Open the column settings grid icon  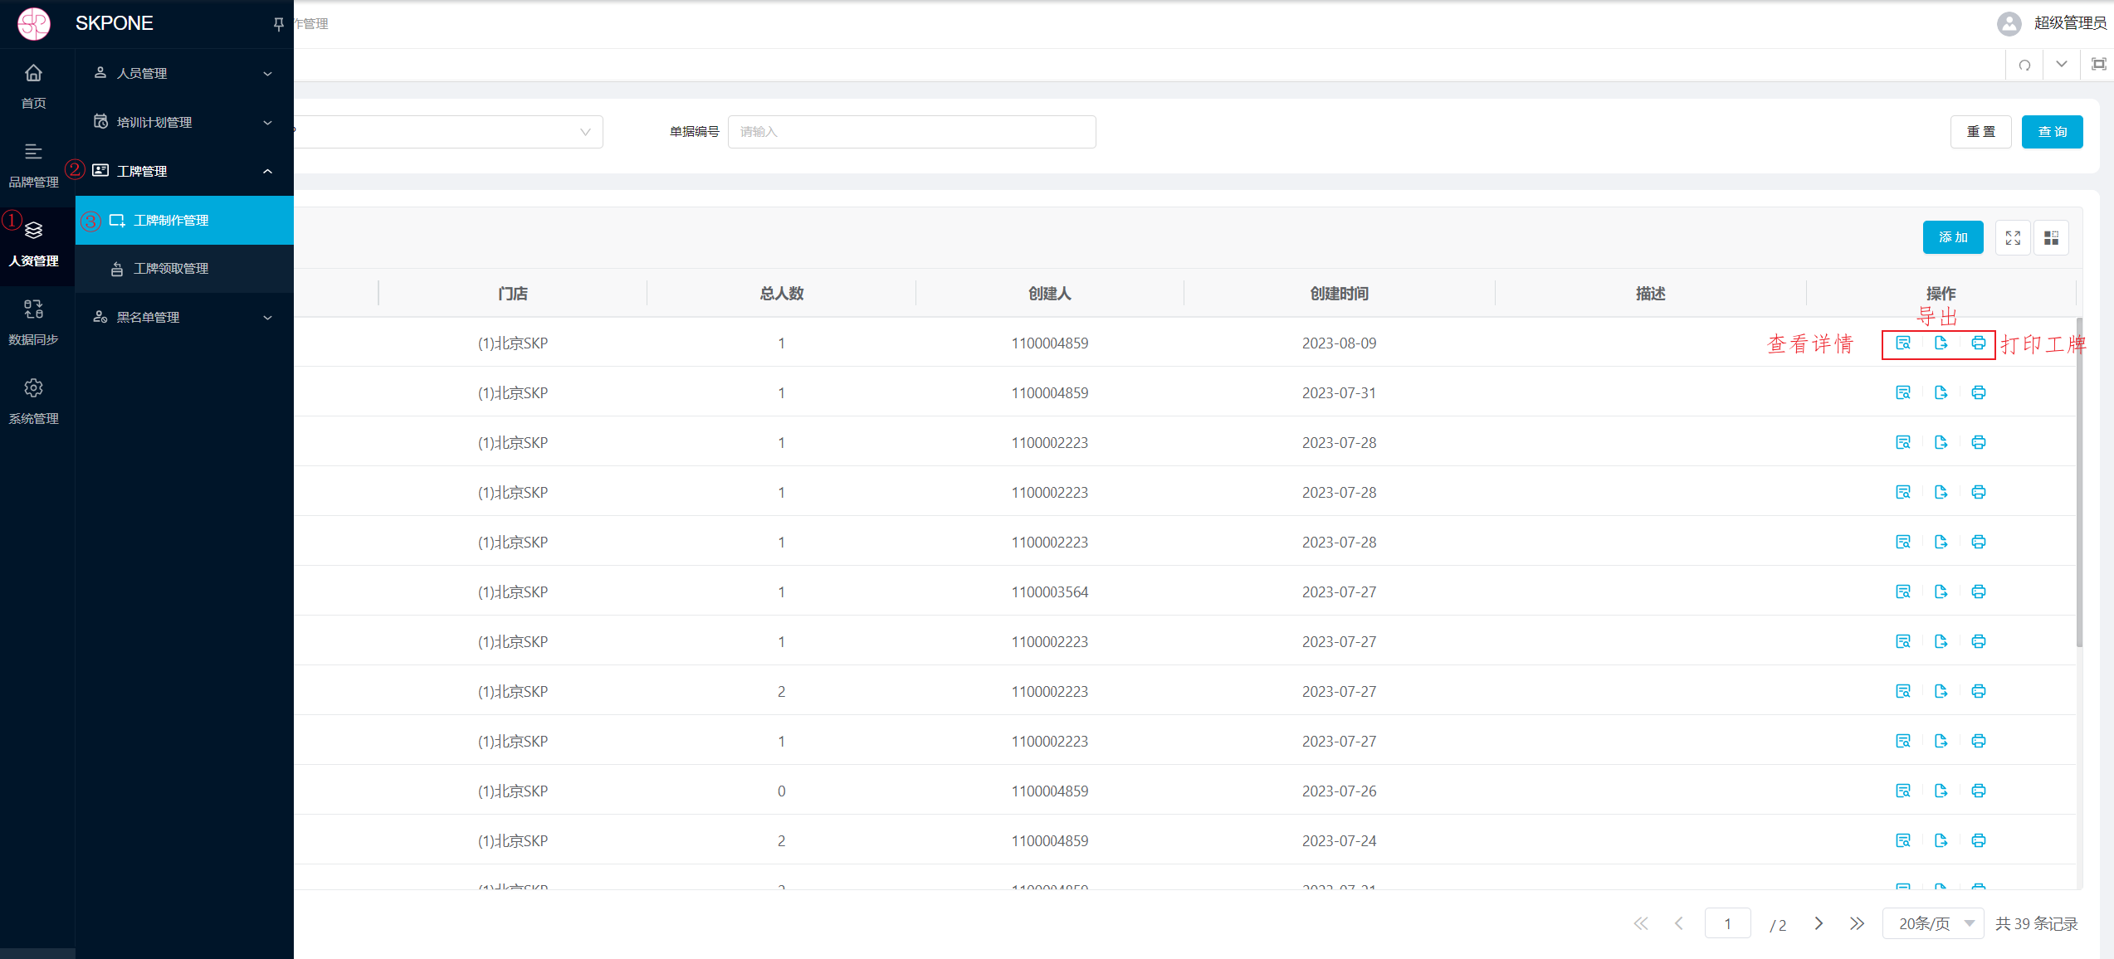(2051, 237)
